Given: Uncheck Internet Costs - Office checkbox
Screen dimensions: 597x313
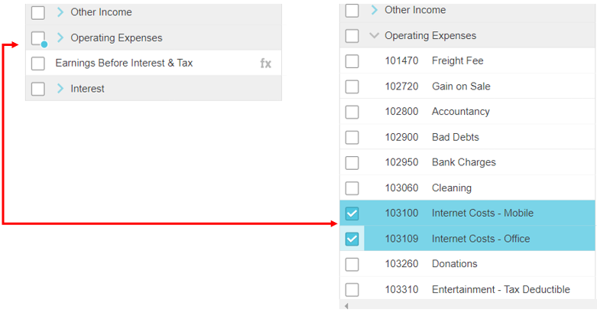Looking at the screenshot, I should coord(352,239).
